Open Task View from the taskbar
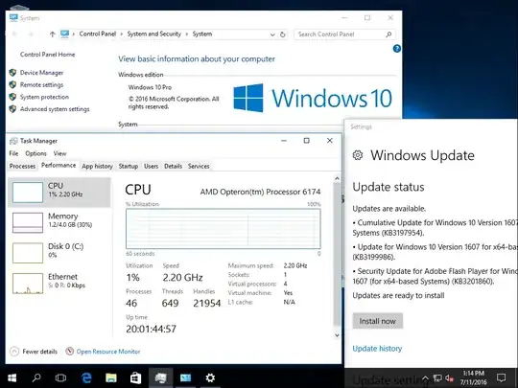The height and width of the screenshot is (388, 518). tap(60, 377)
